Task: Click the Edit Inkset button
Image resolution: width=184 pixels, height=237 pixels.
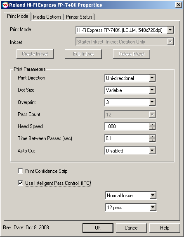Action: (83, 54)
